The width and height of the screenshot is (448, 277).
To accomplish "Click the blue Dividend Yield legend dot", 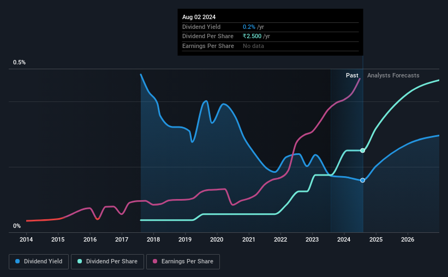I will click(17, 261).
